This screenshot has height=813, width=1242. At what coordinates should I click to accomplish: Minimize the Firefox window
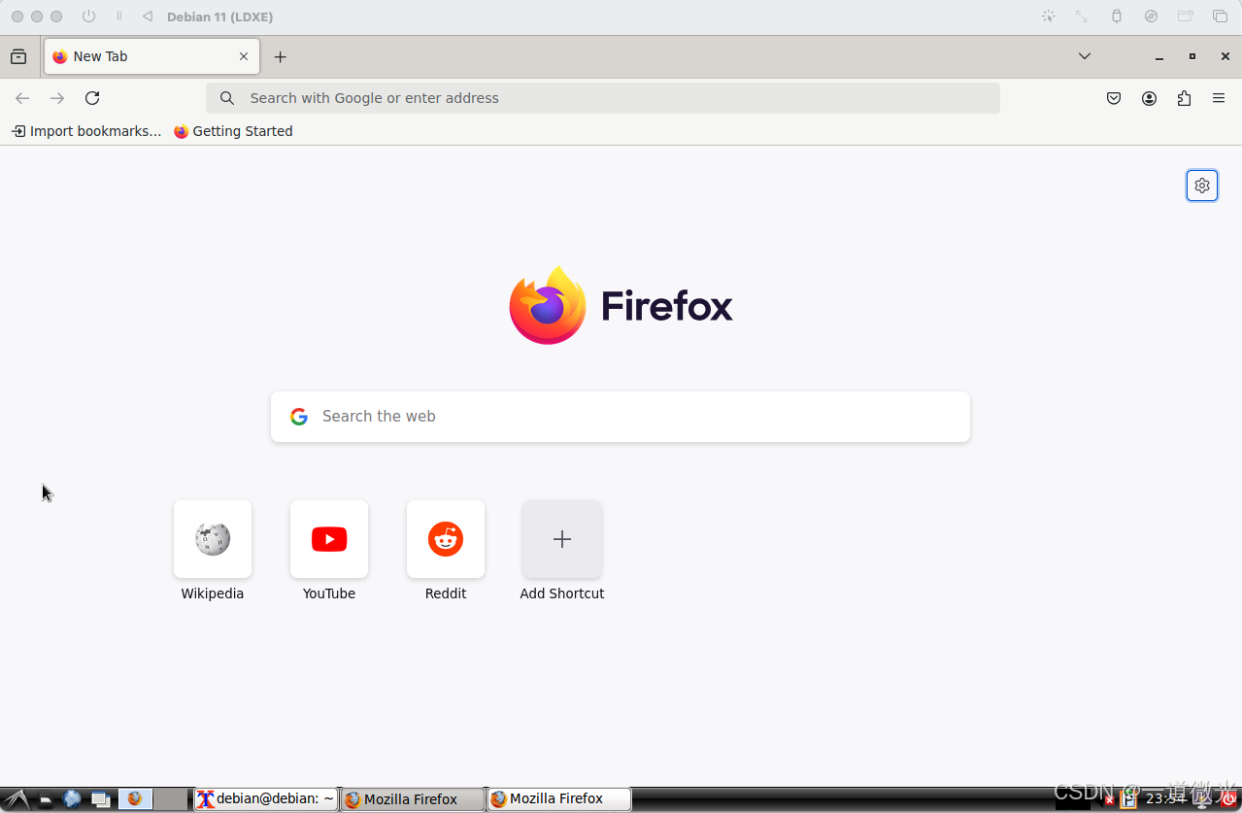[1159, 57]
